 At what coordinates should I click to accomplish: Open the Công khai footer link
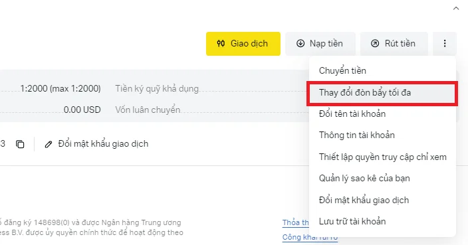pyautogui.click(x=310, y=237)
